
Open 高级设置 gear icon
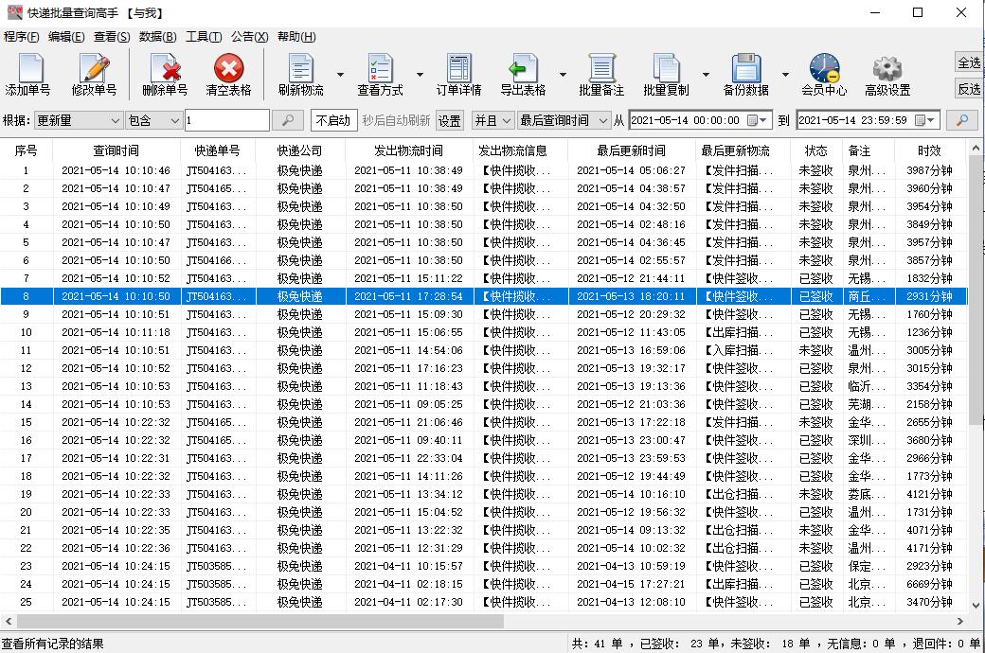[x=887, y=68]
